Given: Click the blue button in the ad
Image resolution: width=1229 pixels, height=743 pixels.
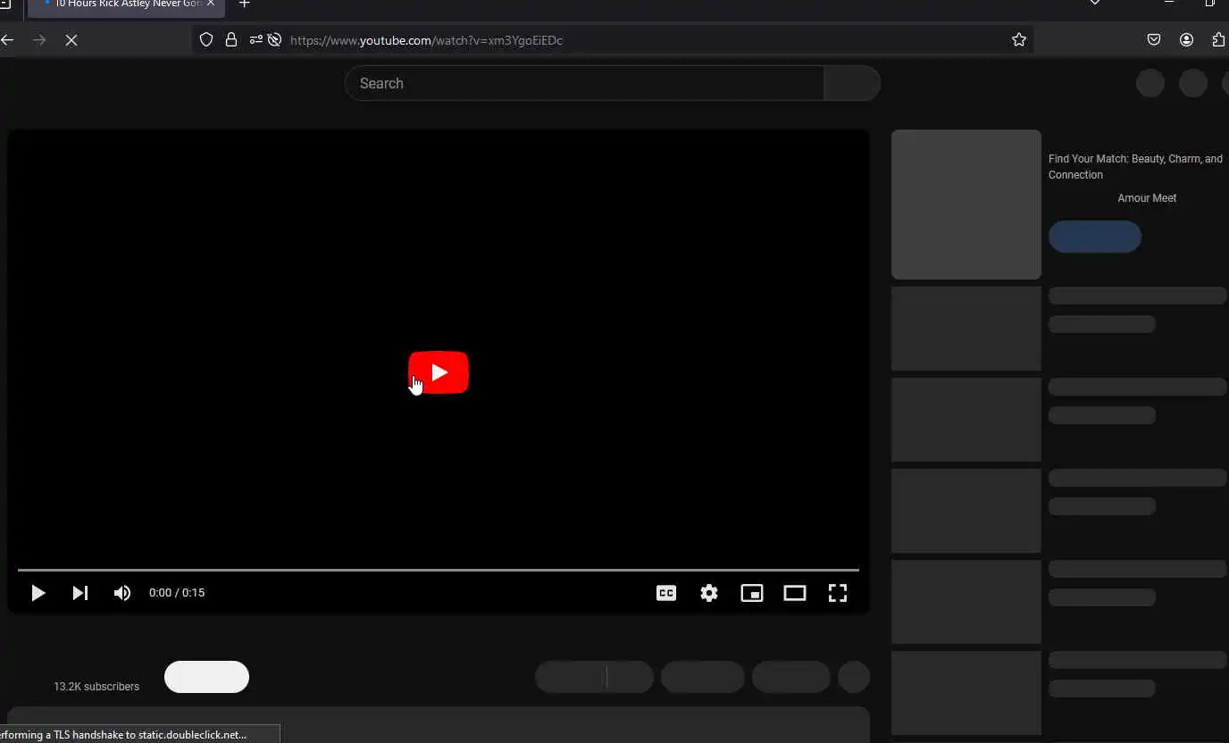Looking at the screenshot, I should click(1095, 237).
